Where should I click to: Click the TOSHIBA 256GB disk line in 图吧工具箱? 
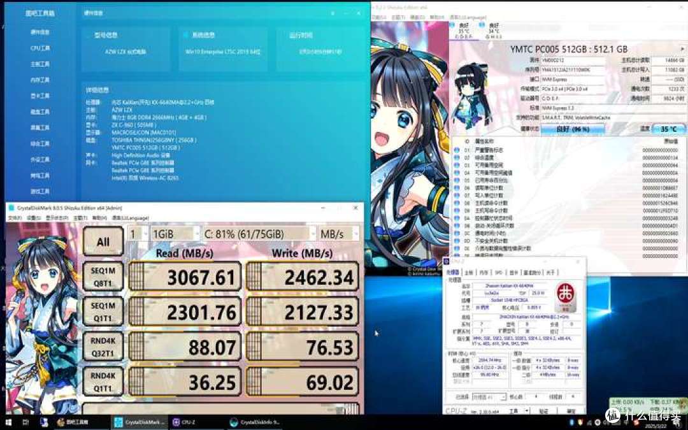[154, 140]
